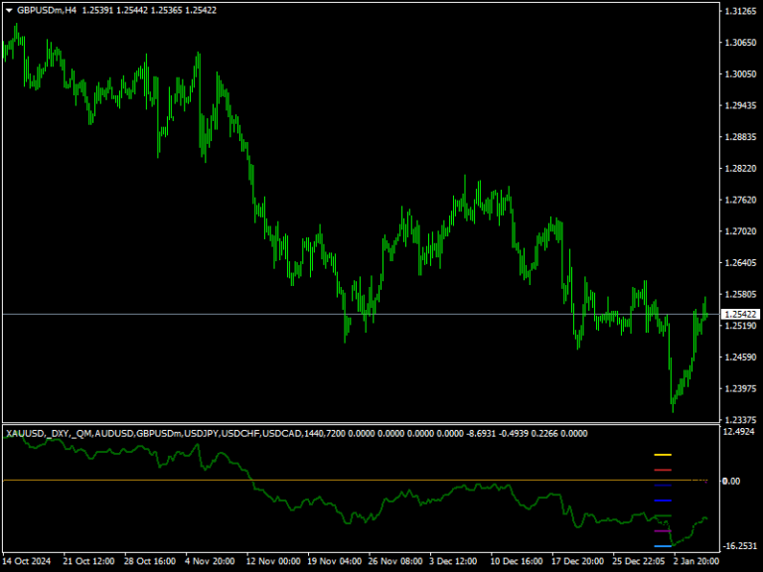Screen dimensions: 763x572
Task: Click the 1.26405 price axis label
Action: pyautogui.click(x=740, y=262)
